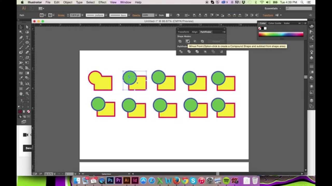
Task: Select the Type tool in toolbar
Action: coord(27,37)
